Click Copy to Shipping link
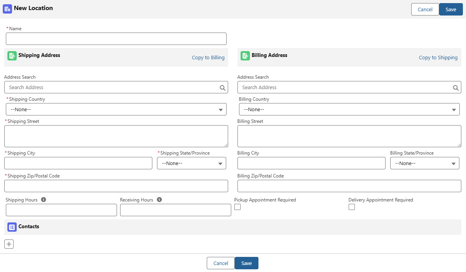The width and height of the screenshot is (466, 272). [438, 57]
